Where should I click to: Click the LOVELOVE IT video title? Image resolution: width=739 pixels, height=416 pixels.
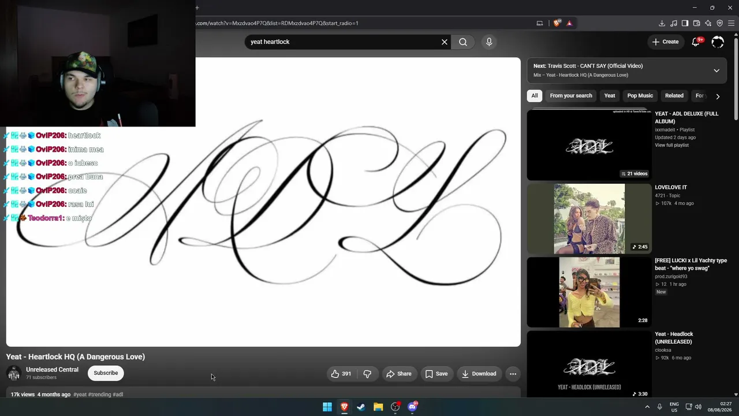pyautogui.click(x=671, y=187)
